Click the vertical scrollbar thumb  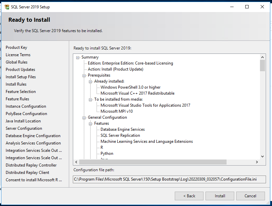click(262, 66)
